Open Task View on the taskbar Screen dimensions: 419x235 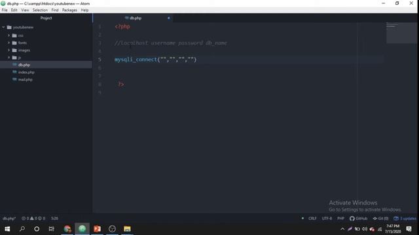pyautogui.click(x=52, y=229)
